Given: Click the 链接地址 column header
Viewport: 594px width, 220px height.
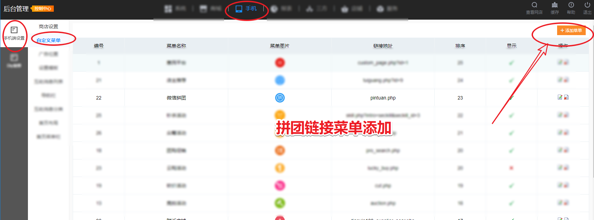Looking at the screenshot, I should (x=383, y=46).
